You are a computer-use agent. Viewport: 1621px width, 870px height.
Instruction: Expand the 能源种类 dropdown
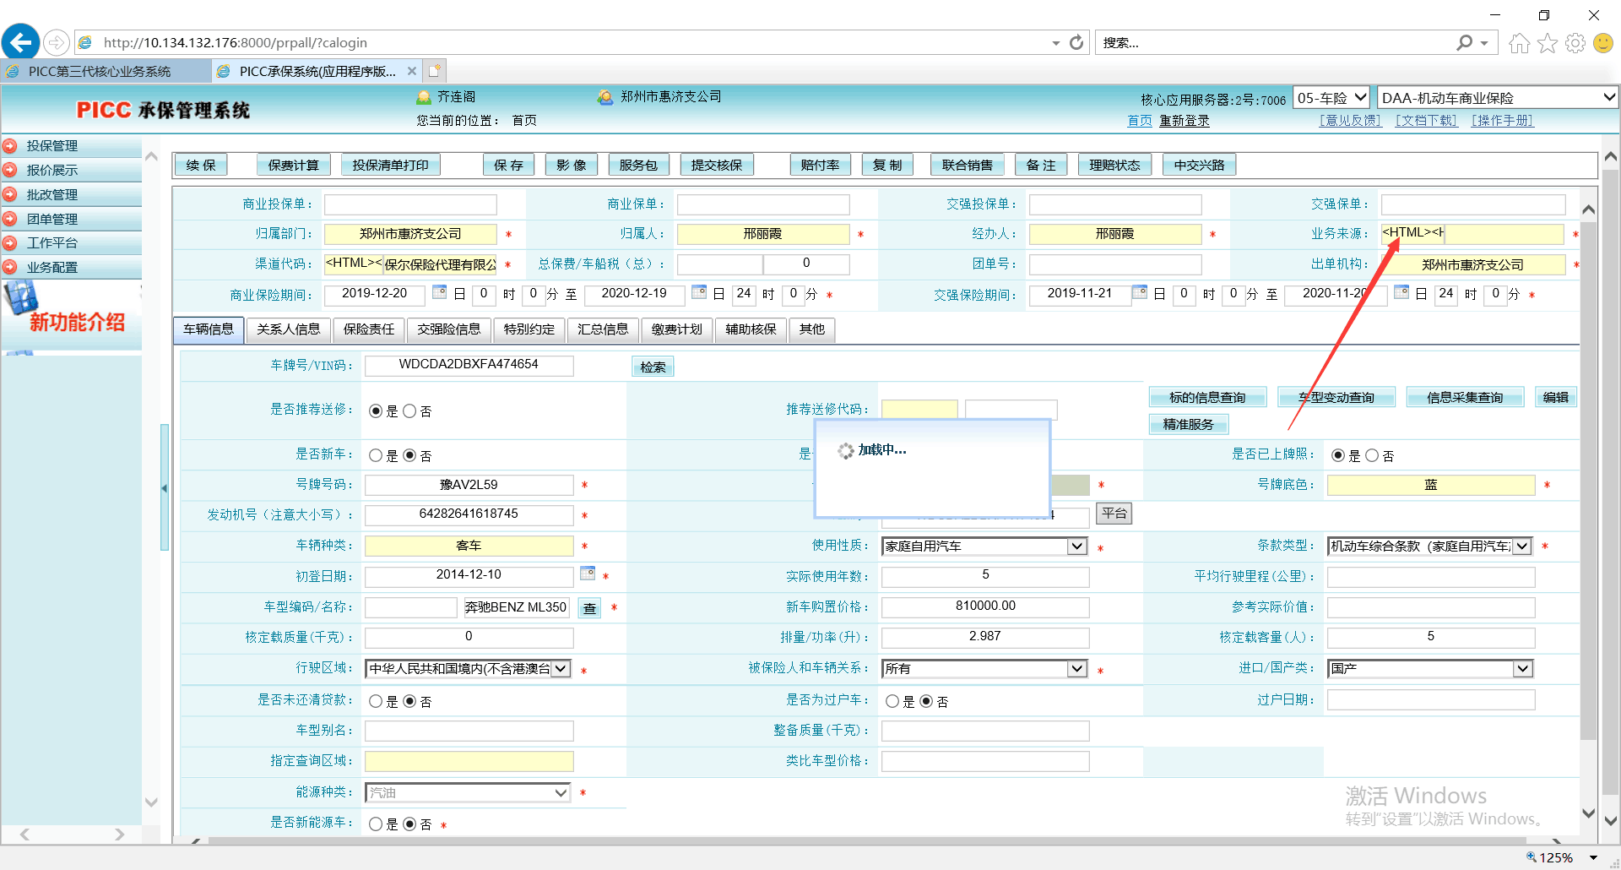pos(561,792)
